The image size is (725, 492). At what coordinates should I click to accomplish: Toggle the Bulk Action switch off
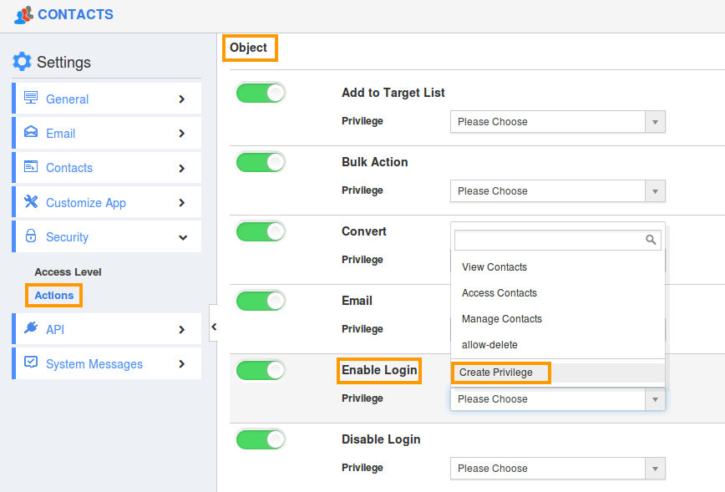tap(261, 162)
